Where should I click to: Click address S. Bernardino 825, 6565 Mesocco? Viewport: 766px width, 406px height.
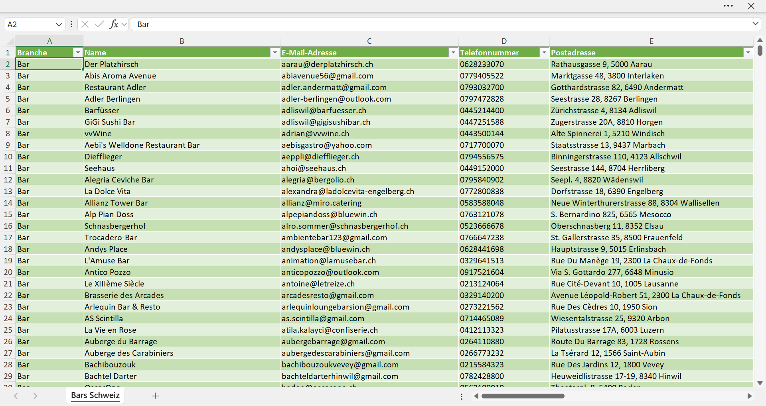651,214
